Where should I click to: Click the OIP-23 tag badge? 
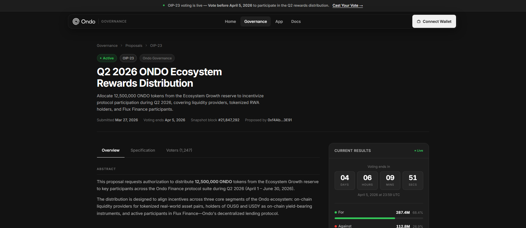tap(128, 58)
